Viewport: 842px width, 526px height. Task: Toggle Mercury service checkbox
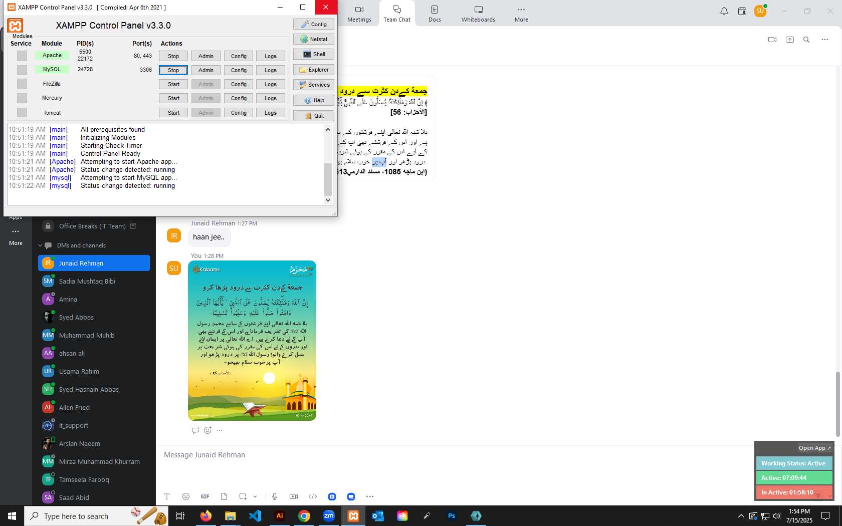22,98
